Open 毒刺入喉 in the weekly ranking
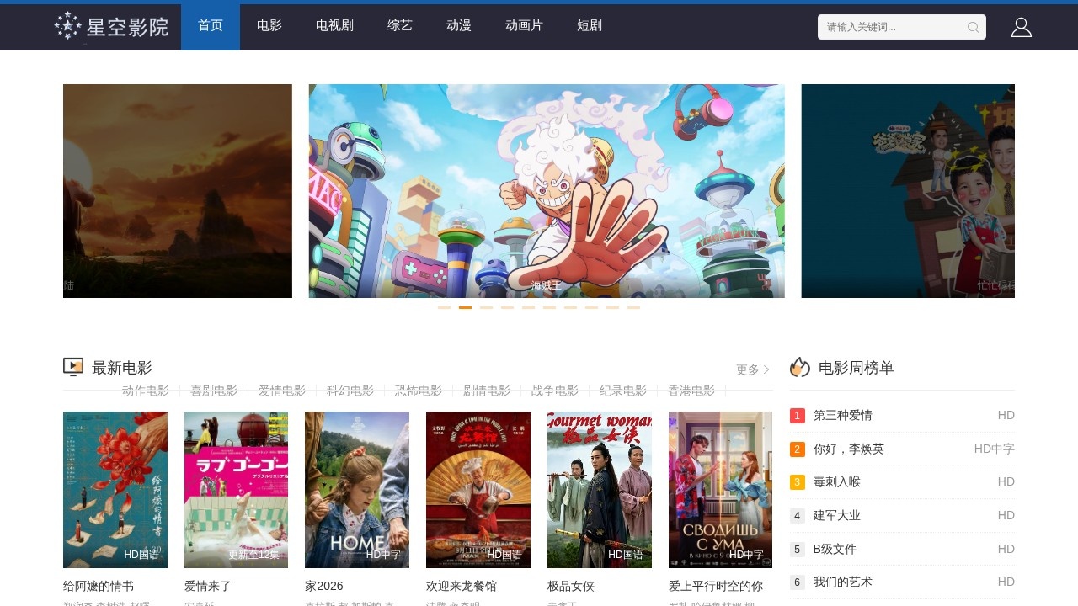1078x606 pixels. (x=837, y=481)
